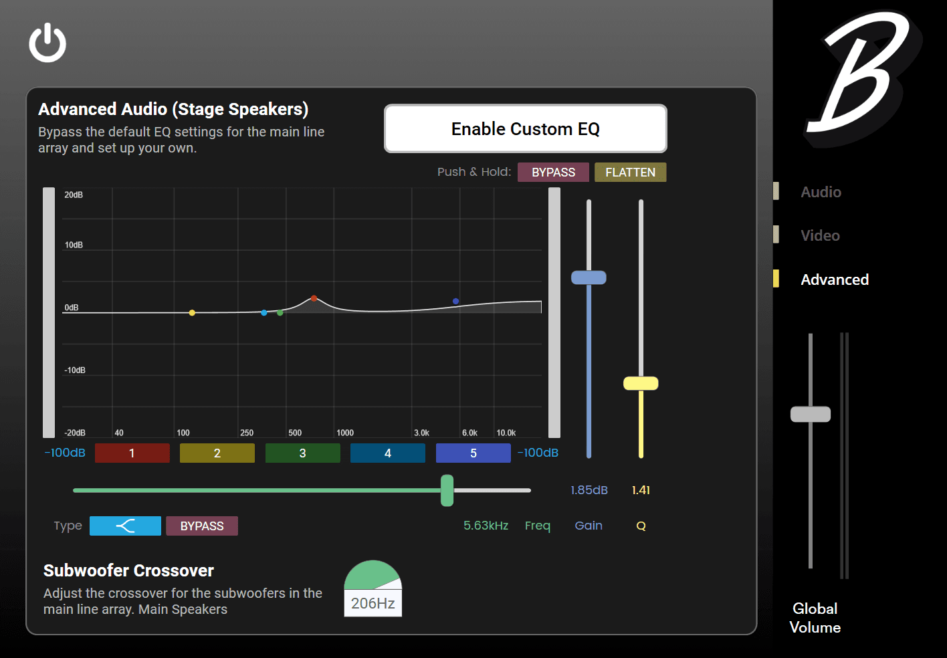Open the Audio tab
The image size is (947, 658).
pyautogui.click(x=821, y=192)
